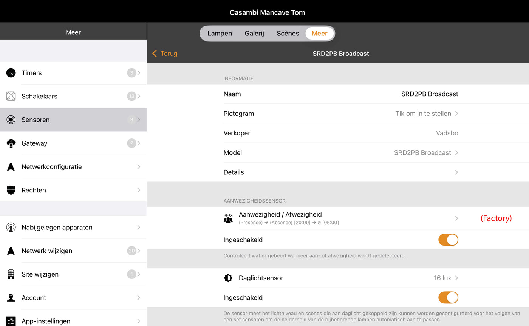Disable the presence sensor Ingeschakeld toggle
Viewport: 529px width, 326px height.
448,240
